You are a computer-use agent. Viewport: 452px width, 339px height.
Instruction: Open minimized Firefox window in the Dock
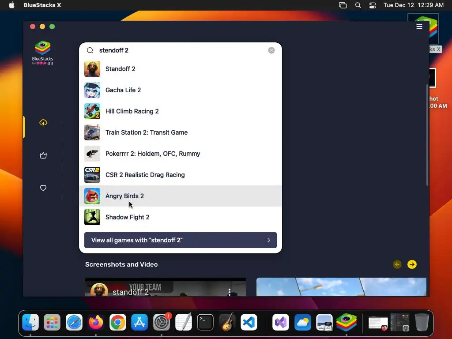point(378,323)
